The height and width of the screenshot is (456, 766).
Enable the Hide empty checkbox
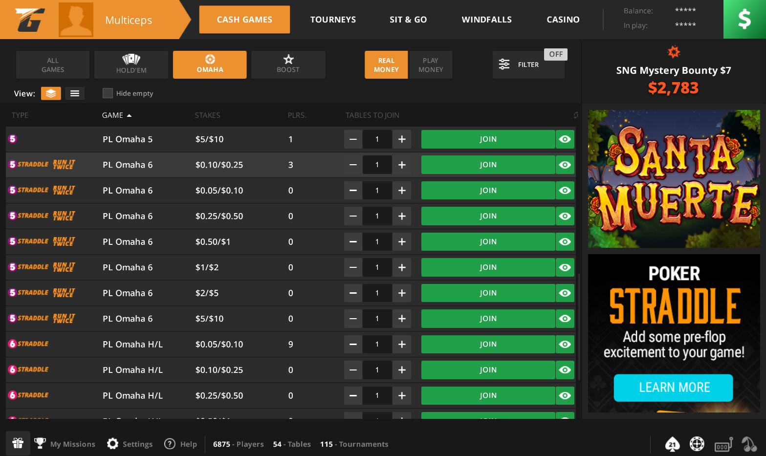coord(108,93)
